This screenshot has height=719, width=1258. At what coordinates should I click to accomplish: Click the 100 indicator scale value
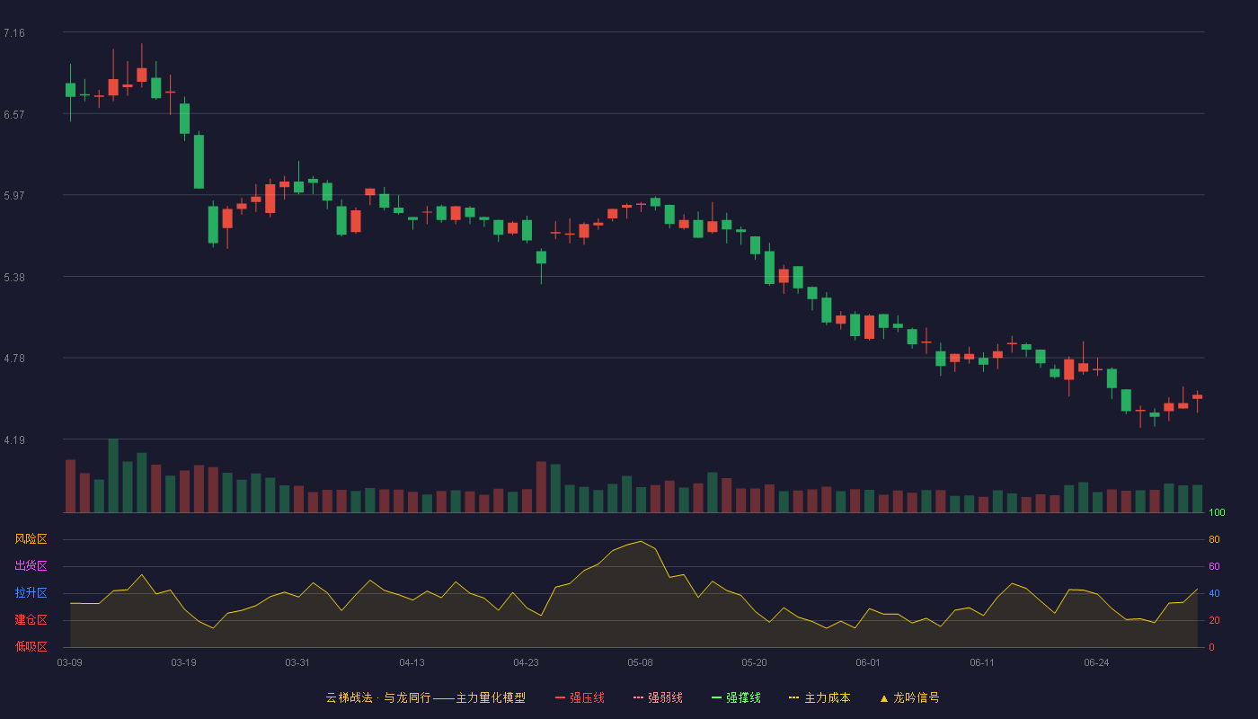tap(1217, 513)
